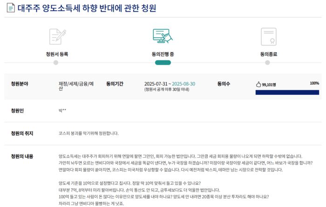Click the 청원의 내용 section label
The height and width of the screenshot is (207, 326).
[22, 156]
